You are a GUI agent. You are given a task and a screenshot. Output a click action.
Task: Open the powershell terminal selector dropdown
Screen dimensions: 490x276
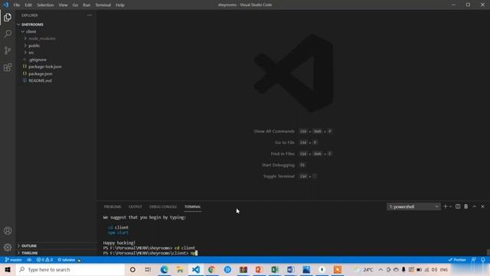point(413,206)
